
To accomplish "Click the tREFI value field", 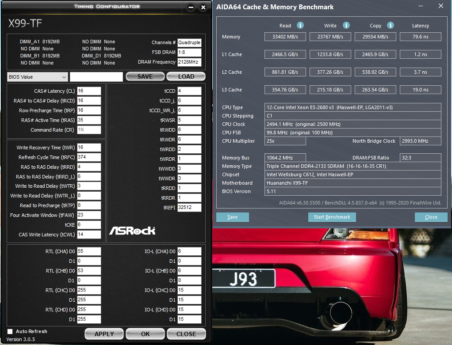I will [189, 208].
